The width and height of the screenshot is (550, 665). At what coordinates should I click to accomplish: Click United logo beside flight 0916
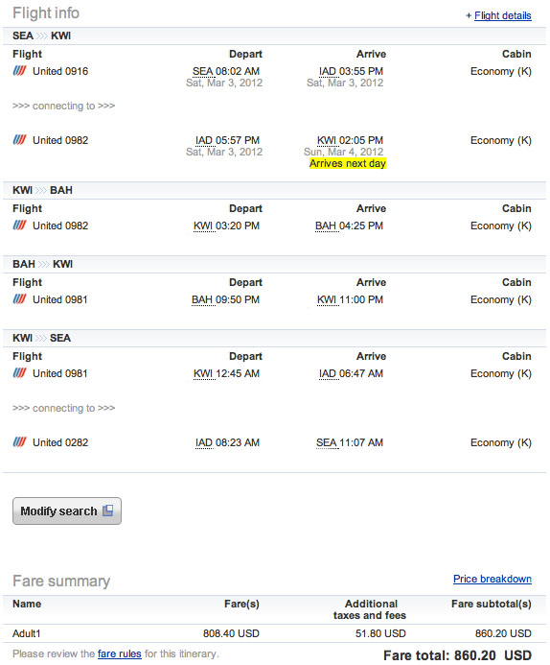point(19,70)
